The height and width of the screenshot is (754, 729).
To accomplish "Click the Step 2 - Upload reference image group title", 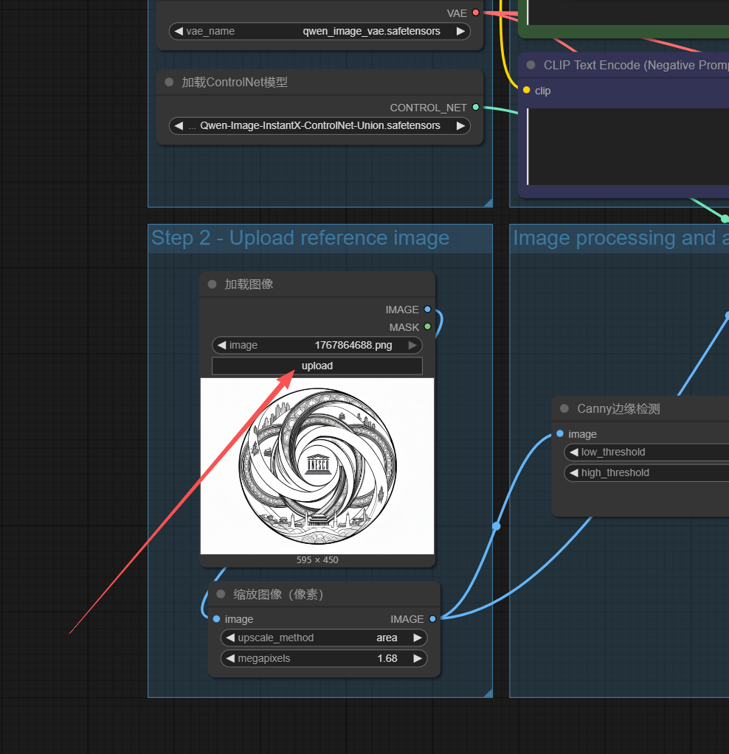I will point(300,238).
